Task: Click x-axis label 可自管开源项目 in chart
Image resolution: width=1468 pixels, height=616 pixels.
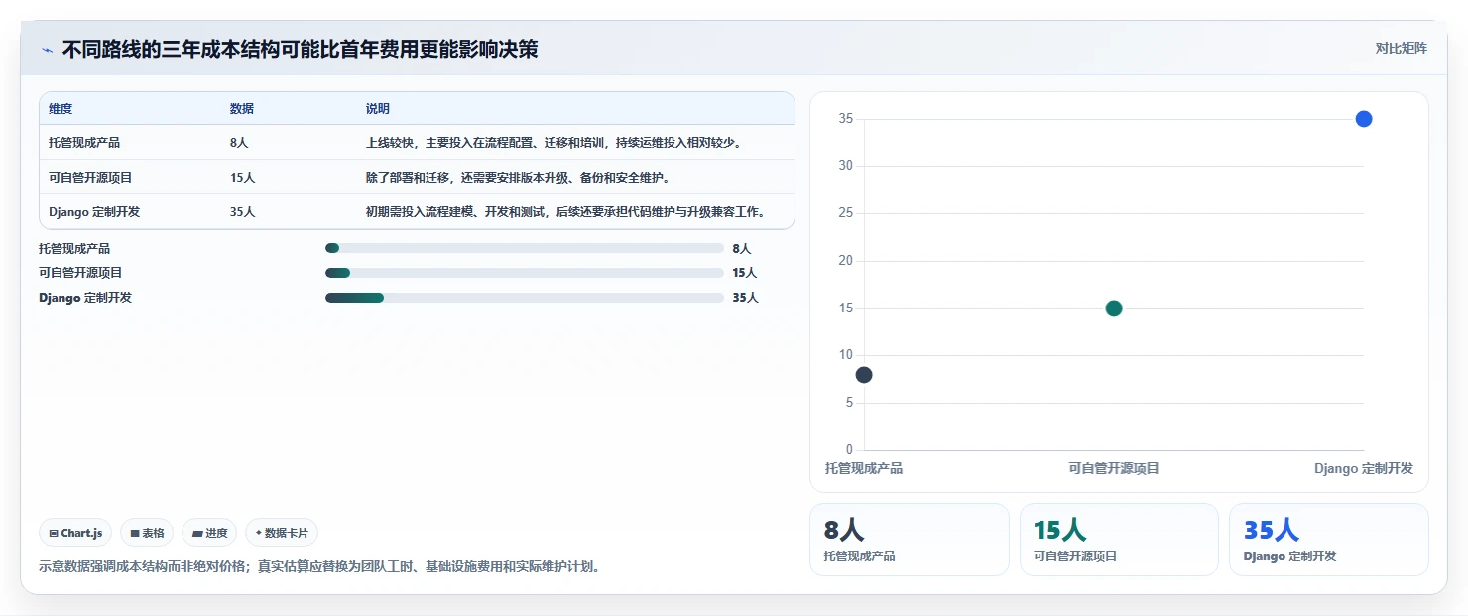Action: (1114, 468)
